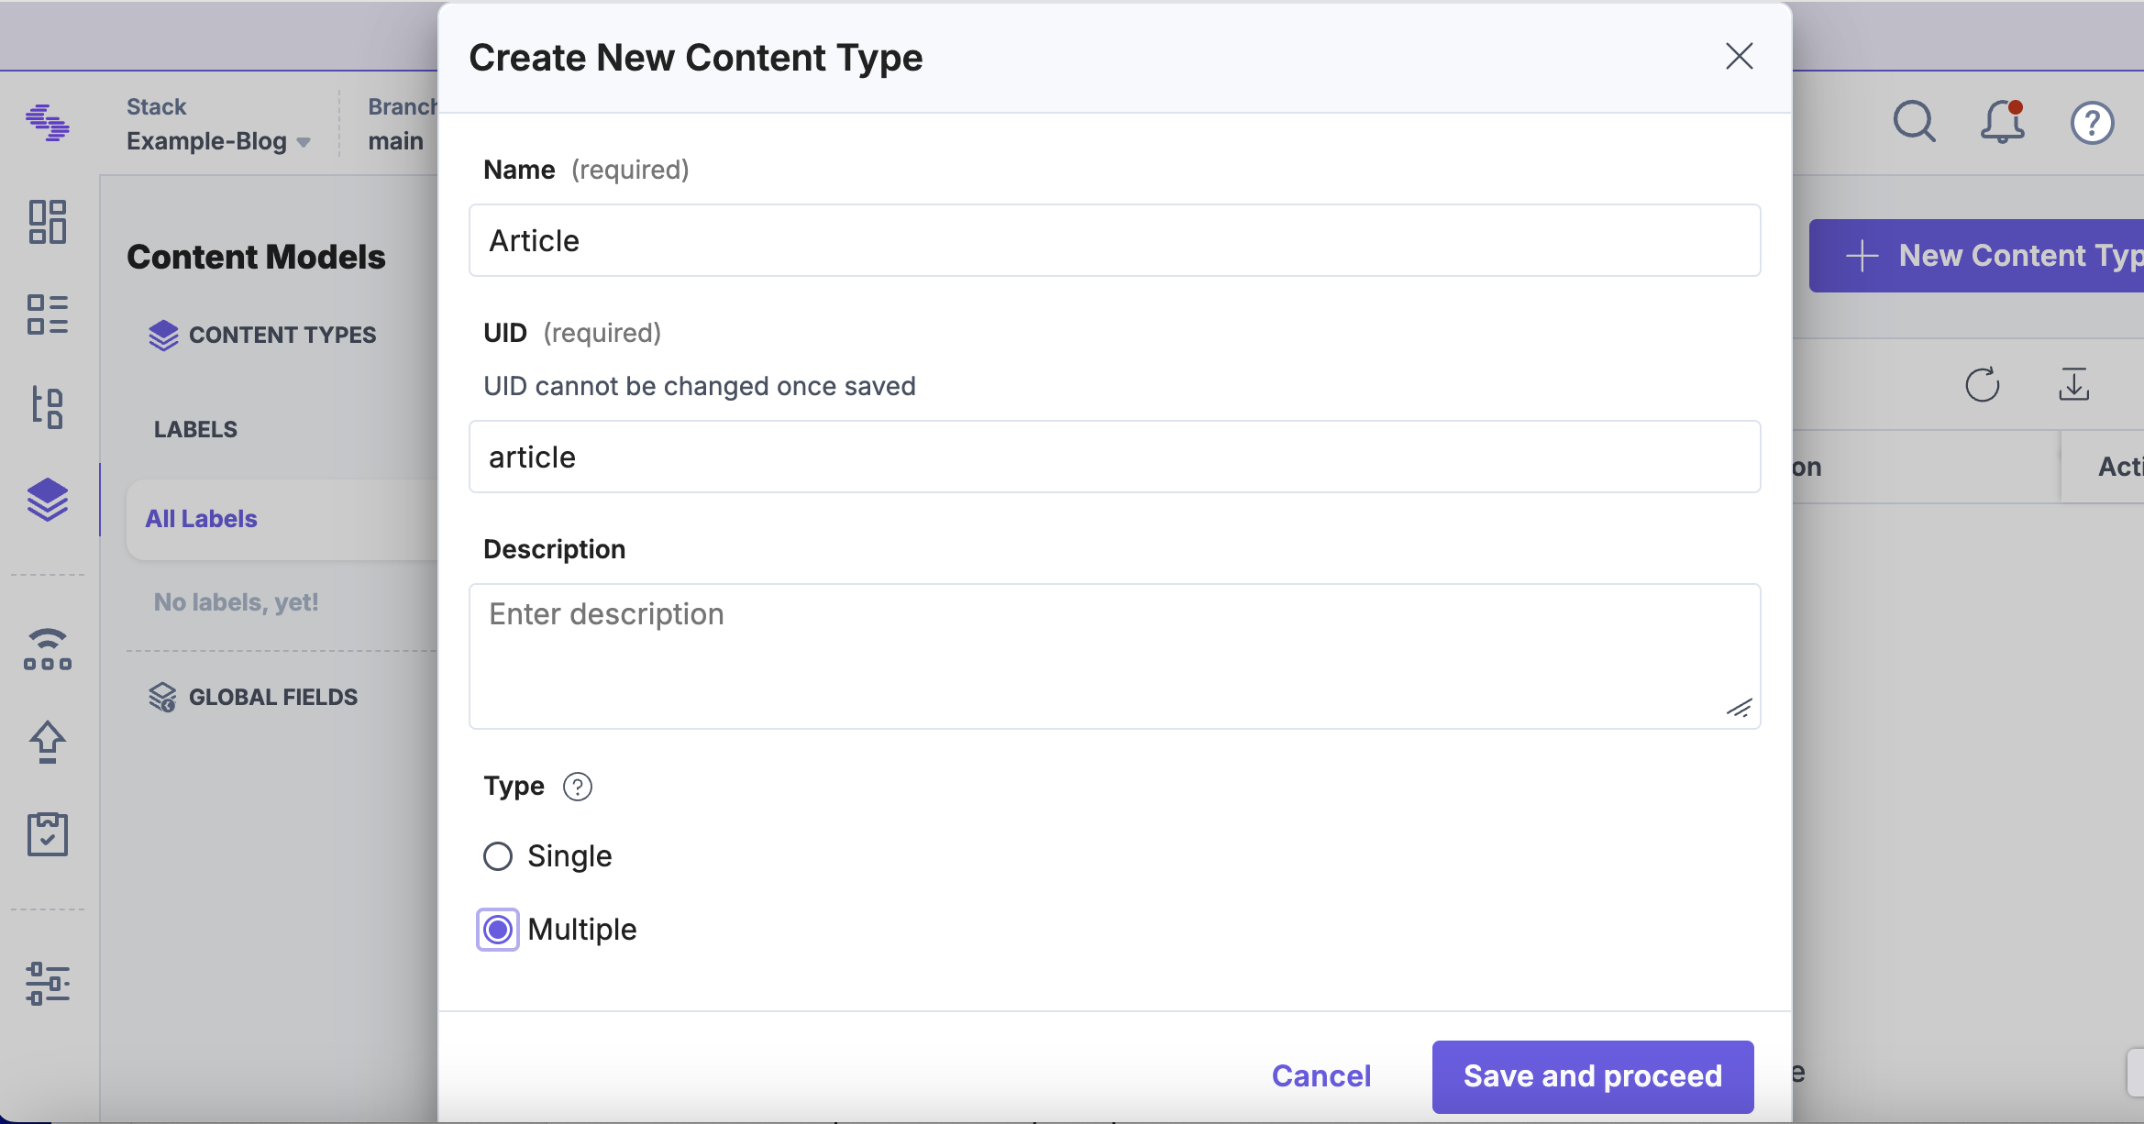The width and height of the screenshot is (2144, 1124).
Task: Open the Publish Queue sidebar icon
Action: pos(48,649)
